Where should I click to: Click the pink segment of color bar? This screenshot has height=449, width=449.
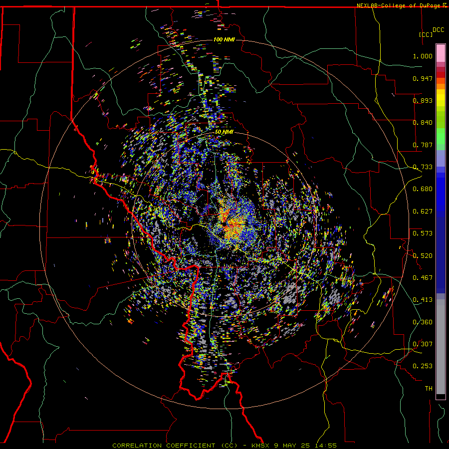441,53
